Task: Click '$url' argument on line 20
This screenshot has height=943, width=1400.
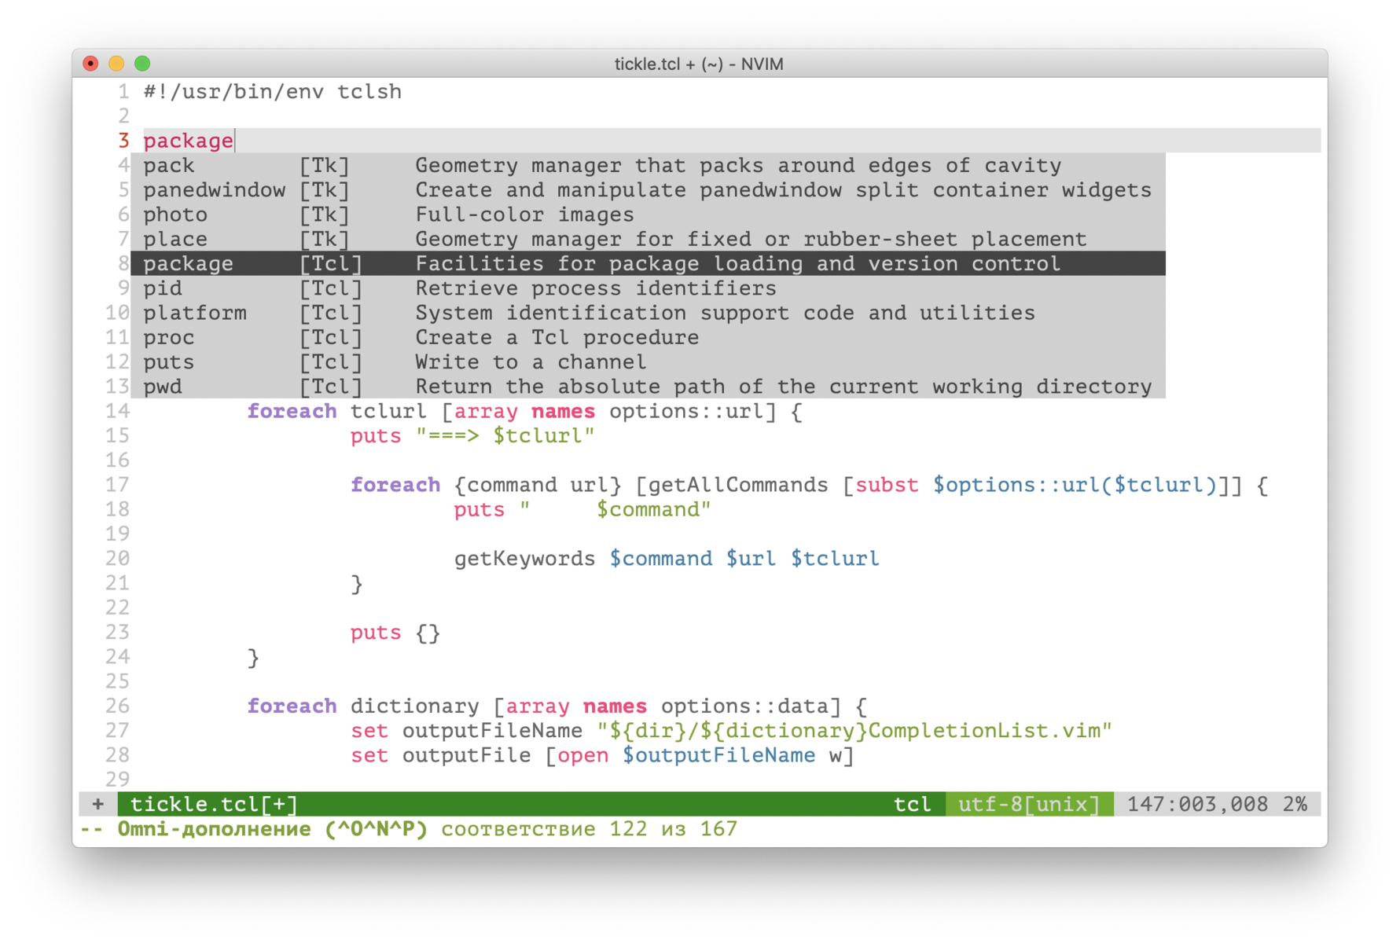Action: tap(751, 559)
